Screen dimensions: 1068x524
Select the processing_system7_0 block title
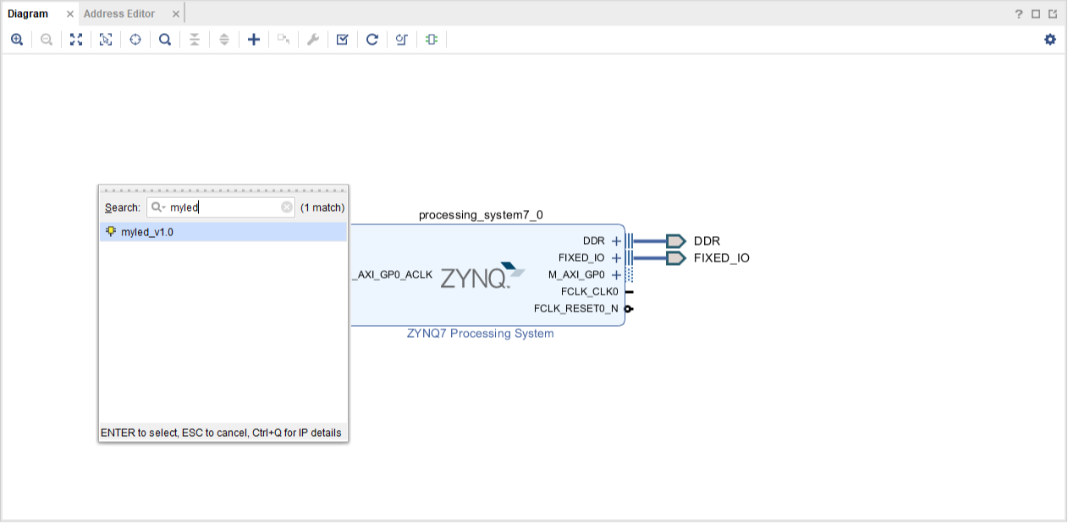click(x=481, y=215)
